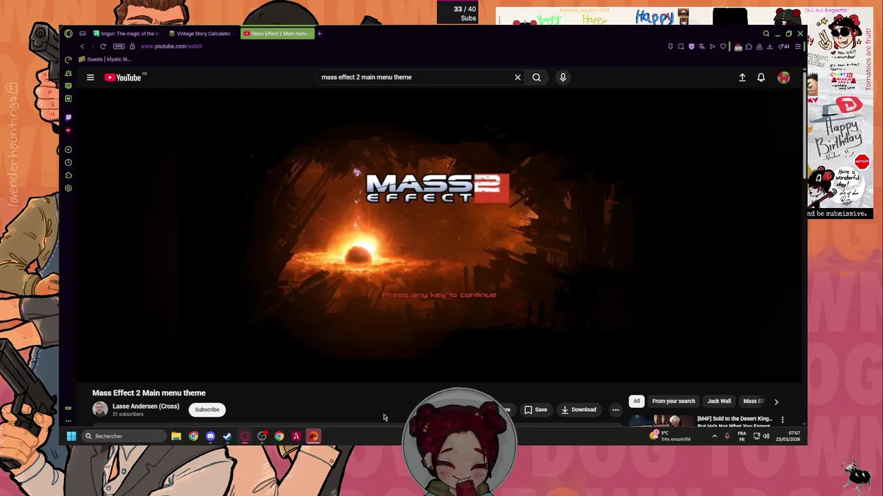Open the 07:07 clock and date
The height and width of the screenshot is (496, 883).
click(788, 436)
